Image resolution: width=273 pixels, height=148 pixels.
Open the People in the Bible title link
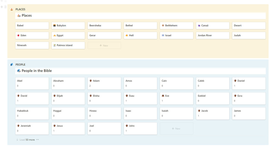(37, 71)
